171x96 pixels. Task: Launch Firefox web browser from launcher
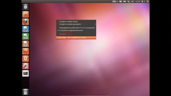click(x=26, y=22)
